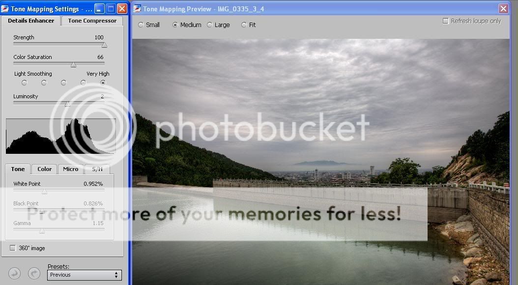Select the second-highest Light Smoothing radio button
The image size is (518, 285).
pyautogui.click(x=83, y=83)
